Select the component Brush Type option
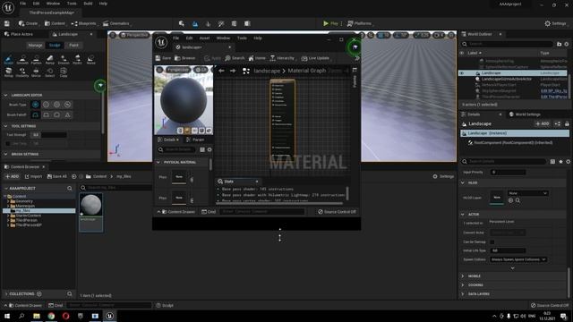 click(x=68, y=105)
